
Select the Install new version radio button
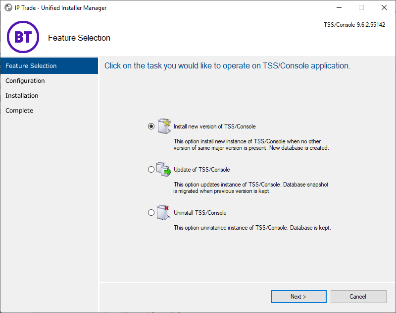tap(151, 126)
